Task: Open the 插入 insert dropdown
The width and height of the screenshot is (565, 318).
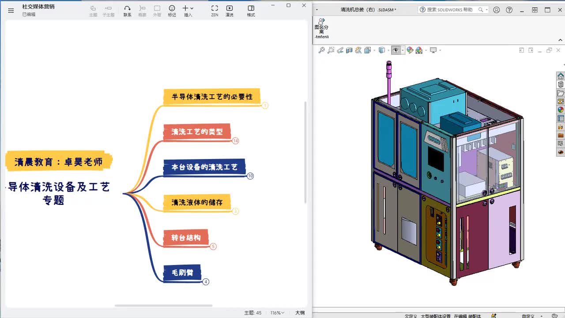Action: [x=188, y=11]
